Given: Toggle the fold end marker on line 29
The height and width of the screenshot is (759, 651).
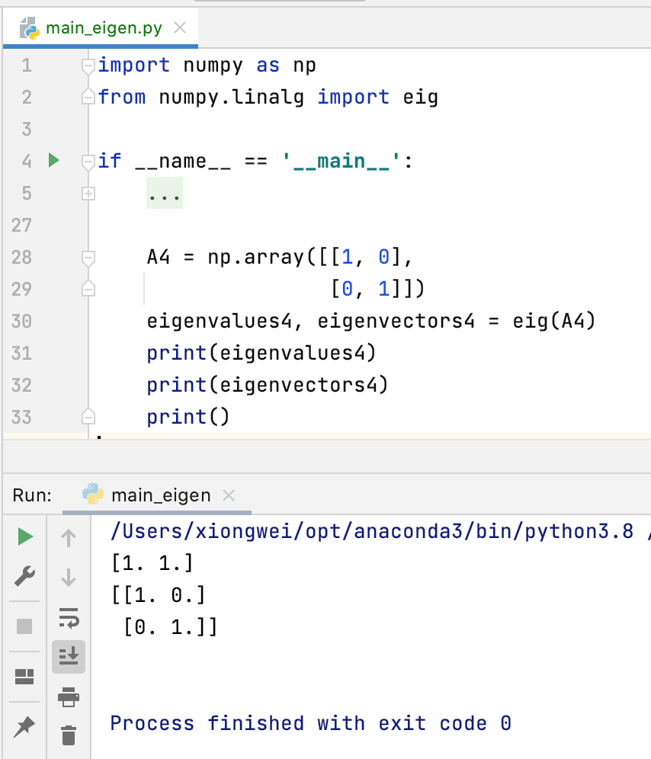Looking at the screenshot, I should [x=88, y=289].
